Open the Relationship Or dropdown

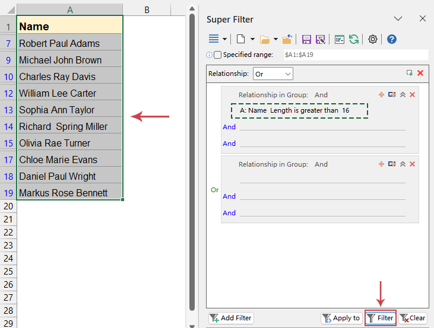coord(273,74)
